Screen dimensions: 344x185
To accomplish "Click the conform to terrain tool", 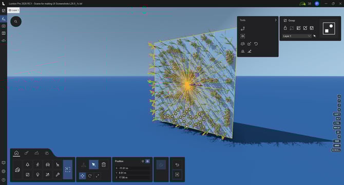I will coord(250,51).
